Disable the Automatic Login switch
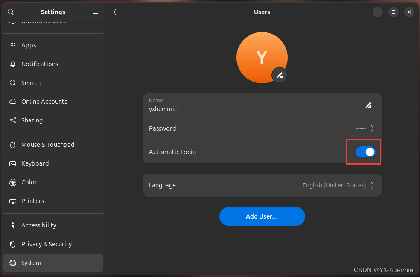420x277 pixels. [x=366, y=152]
